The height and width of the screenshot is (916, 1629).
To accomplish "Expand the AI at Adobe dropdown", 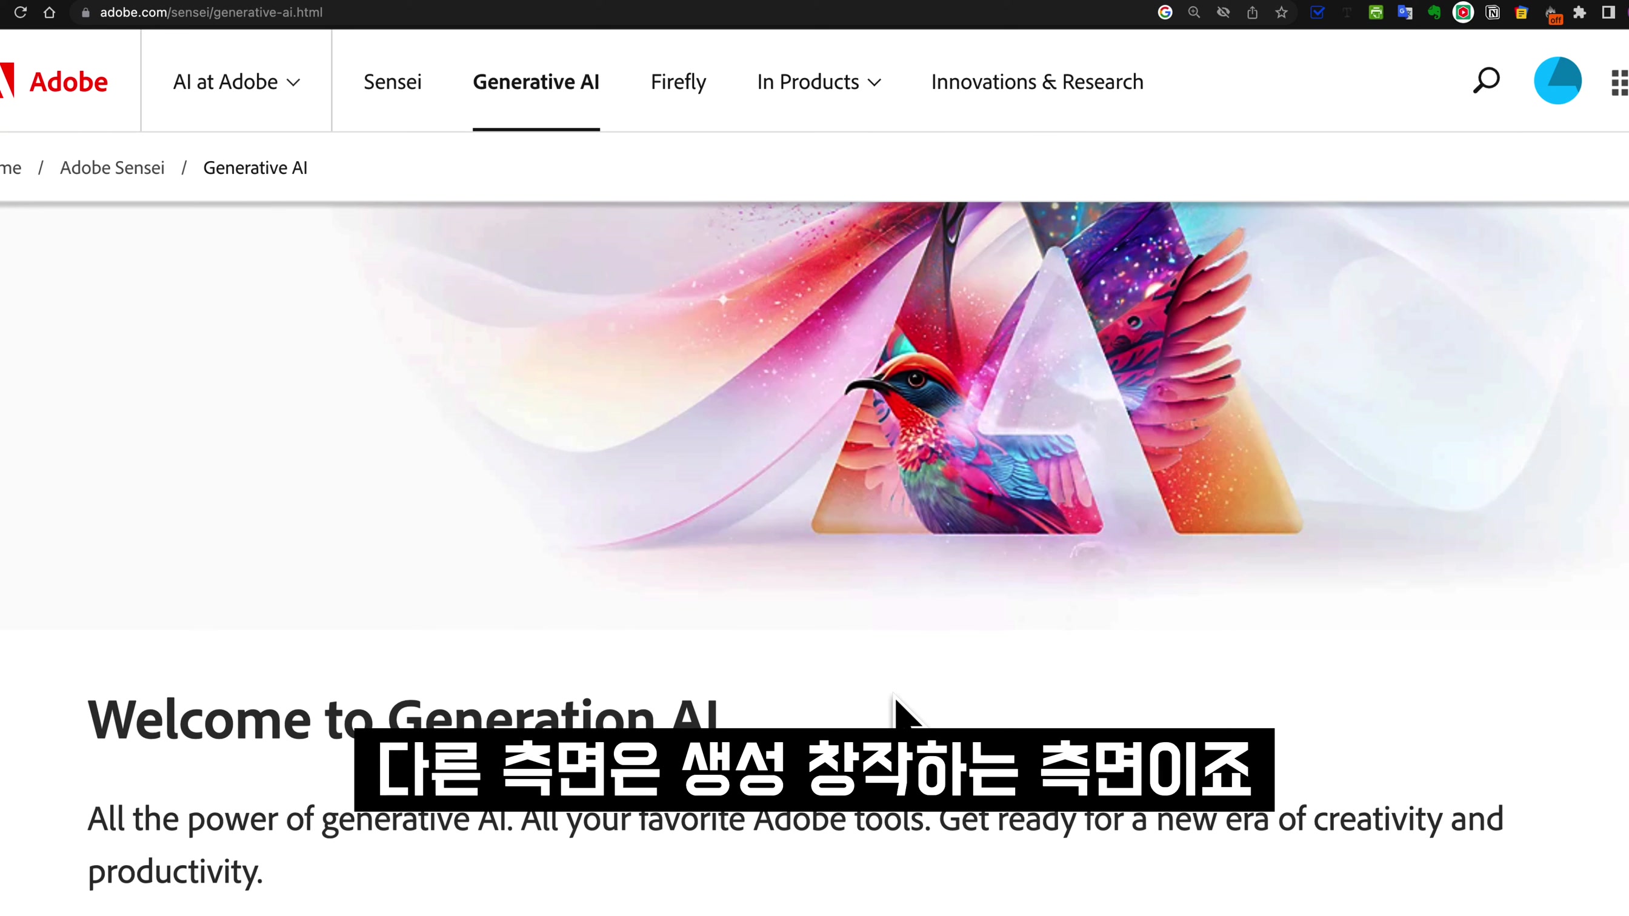I will (x=236, y=82).
